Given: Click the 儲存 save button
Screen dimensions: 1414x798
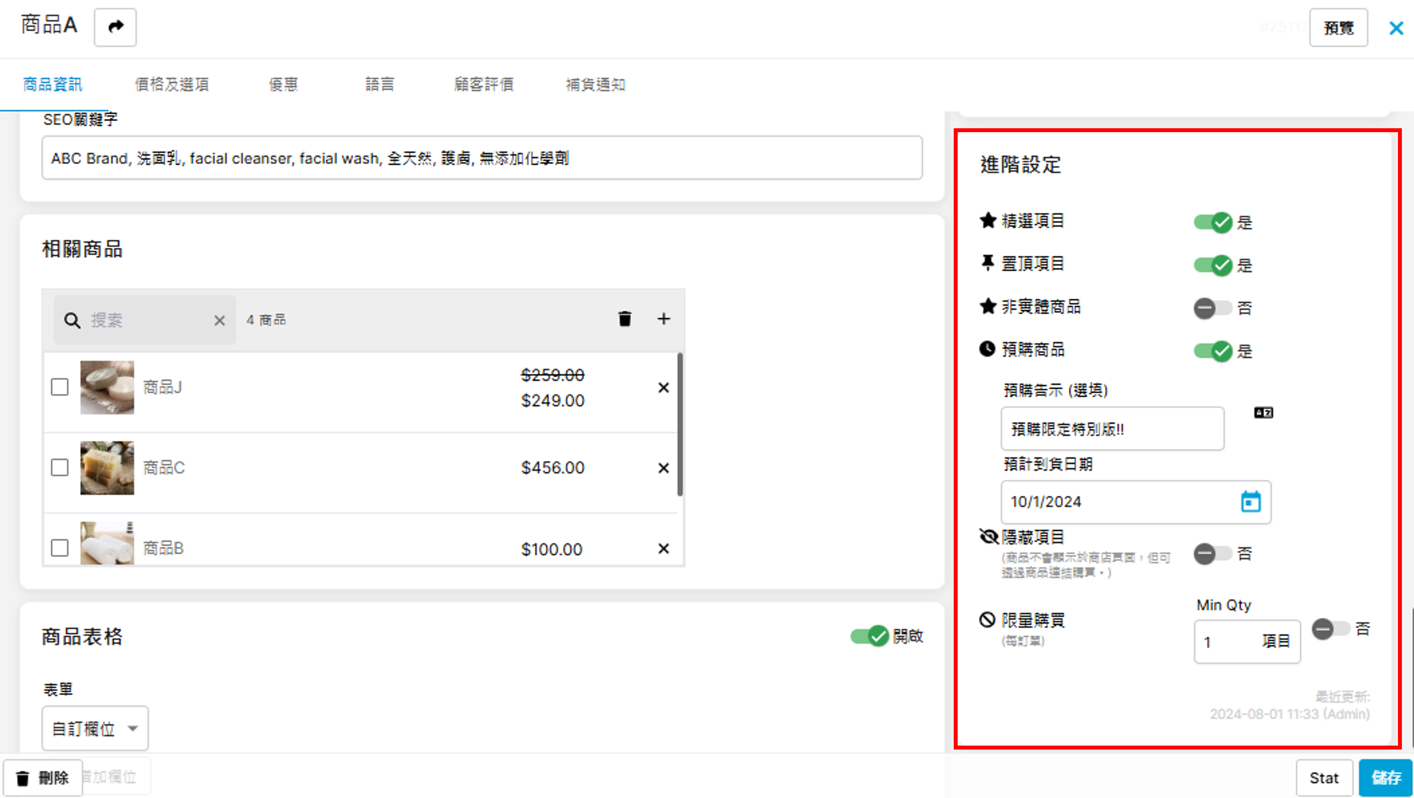Looking at the screenshot, I should [1385, 778].
